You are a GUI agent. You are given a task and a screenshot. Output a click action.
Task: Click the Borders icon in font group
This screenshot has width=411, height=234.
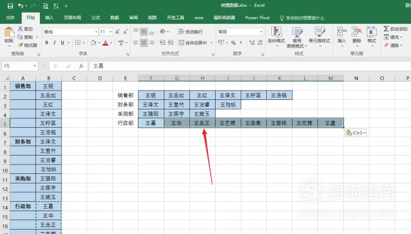[78, 42]
